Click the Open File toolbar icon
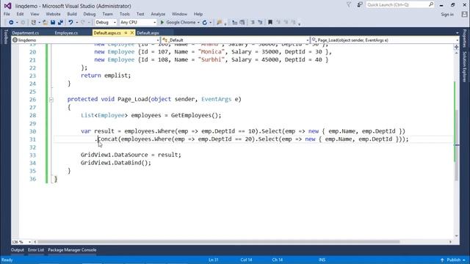Screen dimensions: 470x264 (x=46, y=23)
